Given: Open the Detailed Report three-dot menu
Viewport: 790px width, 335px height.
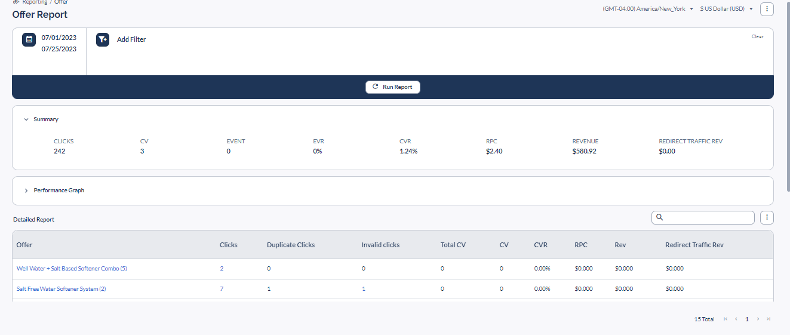Looking at the screenshot, I should (x=767, y=217).
